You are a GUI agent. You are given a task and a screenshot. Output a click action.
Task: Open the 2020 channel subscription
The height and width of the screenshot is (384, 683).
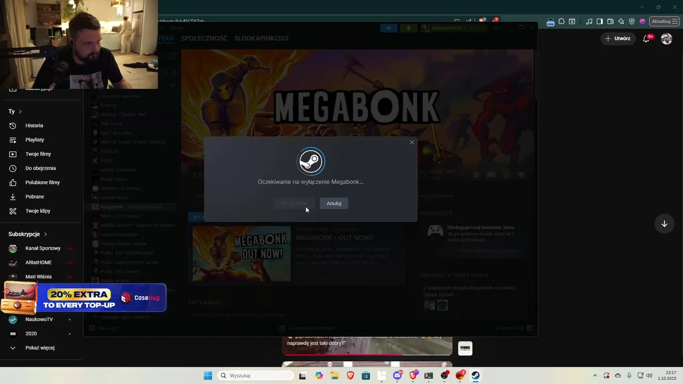(31, 334)
